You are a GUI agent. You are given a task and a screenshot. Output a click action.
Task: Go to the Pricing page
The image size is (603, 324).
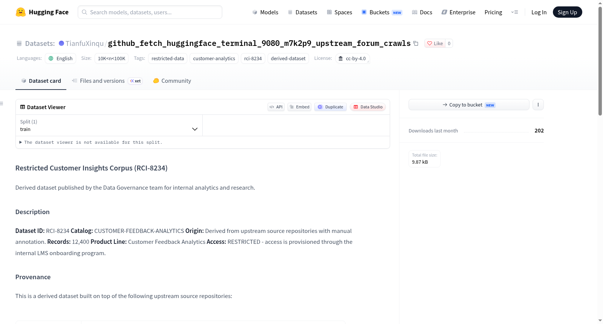click(x=493, y=12)
